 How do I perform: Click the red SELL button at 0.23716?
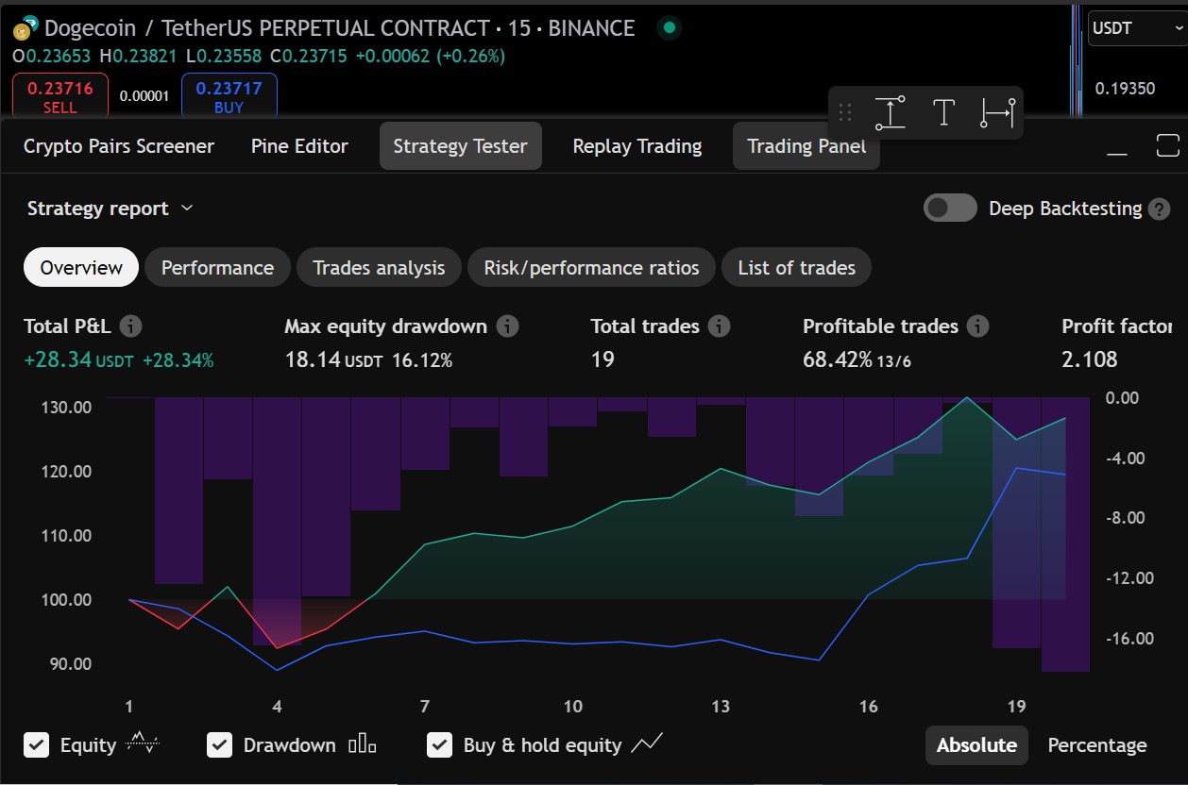[x=59, y=96]
